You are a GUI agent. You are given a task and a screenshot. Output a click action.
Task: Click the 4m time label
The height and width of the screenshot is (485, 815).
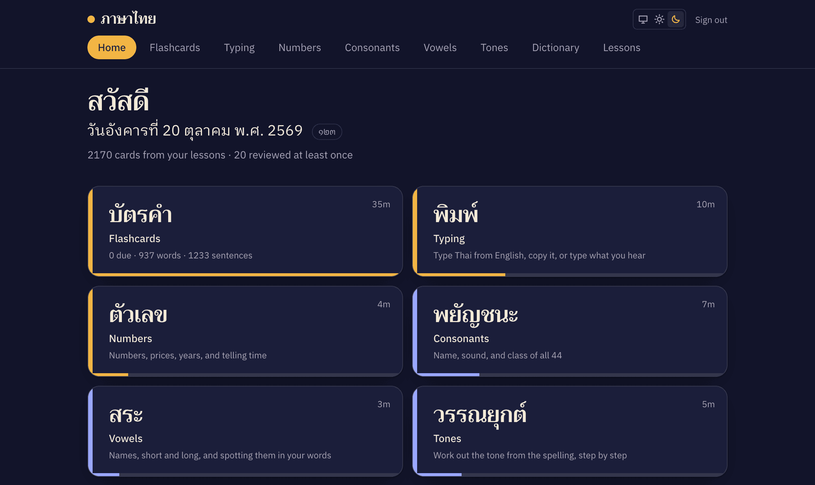(x=384, y=304)
